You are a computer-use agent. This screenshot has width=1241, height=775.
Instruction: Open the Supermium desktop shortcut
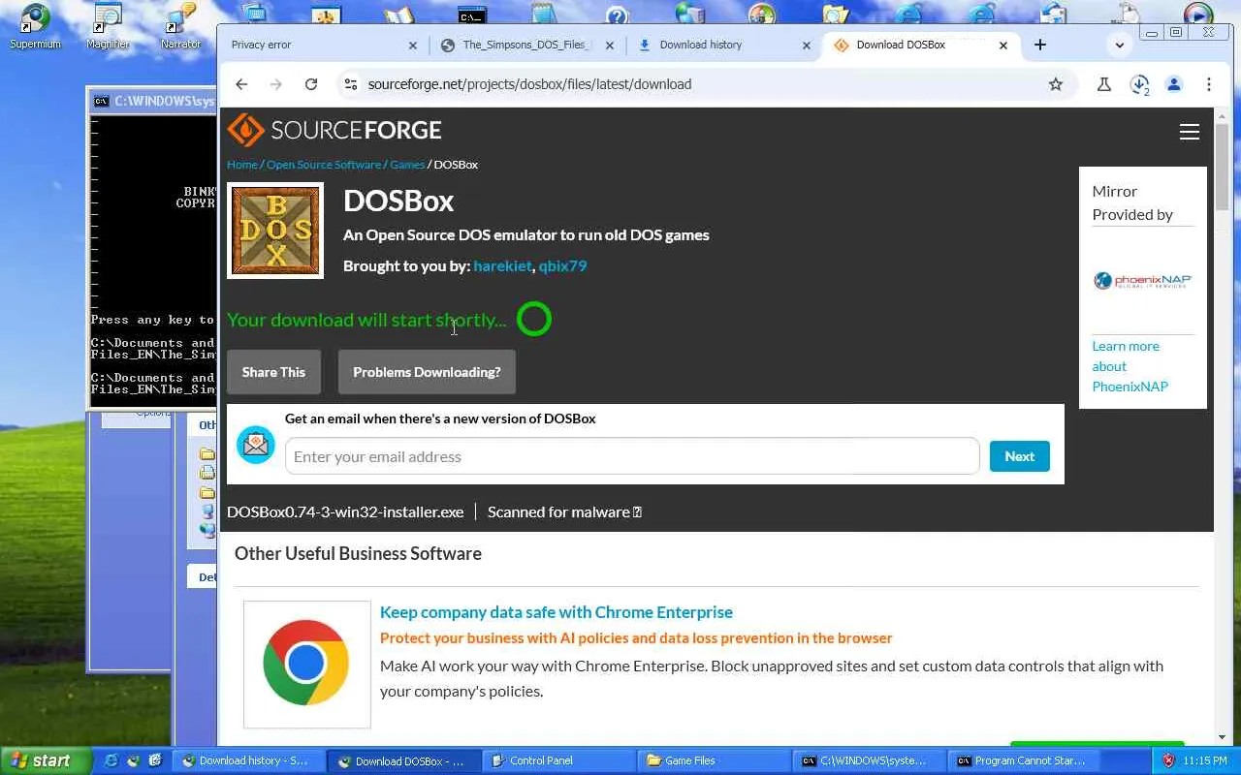pyautogui.click(x=35, y=26)
